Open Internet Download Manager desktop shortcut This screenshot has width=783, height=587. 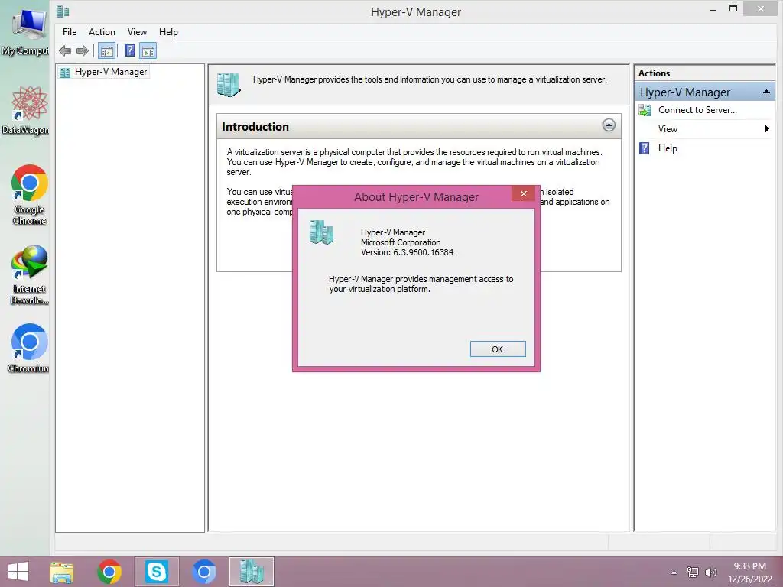coord(29,275)
